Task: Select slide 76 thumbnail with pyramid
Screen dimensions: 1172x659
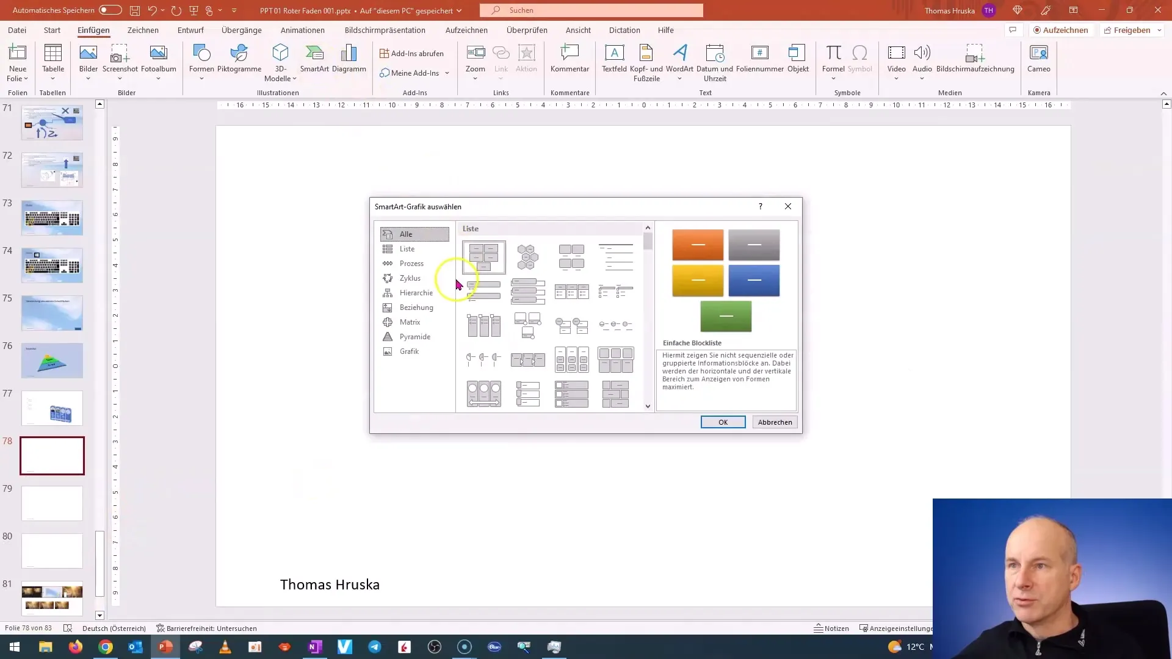Action: click(52, 360)
